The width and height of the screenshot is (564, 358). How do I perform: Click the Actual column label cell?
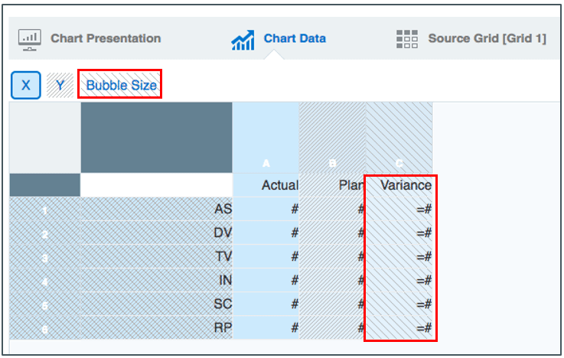click(266, 185)
